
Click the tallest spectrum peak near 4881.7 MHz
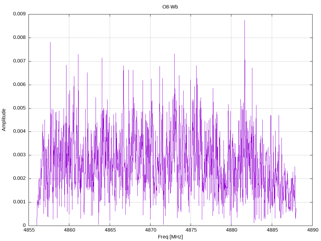tap(245, 20)
